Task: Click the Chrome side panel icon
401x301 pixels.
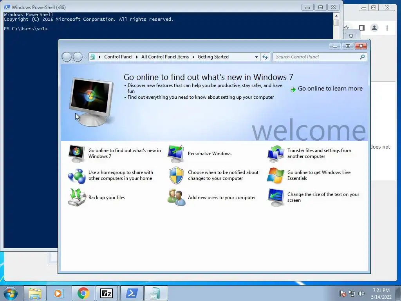Action: (x=361, y=28)
